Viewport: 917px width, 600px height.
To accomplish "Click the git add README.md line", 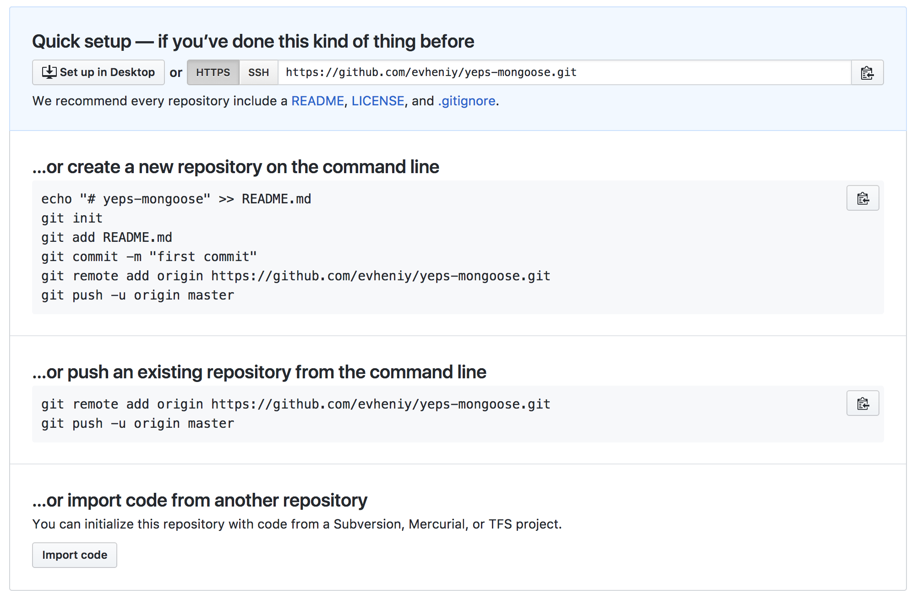I will tap(107, 238).
